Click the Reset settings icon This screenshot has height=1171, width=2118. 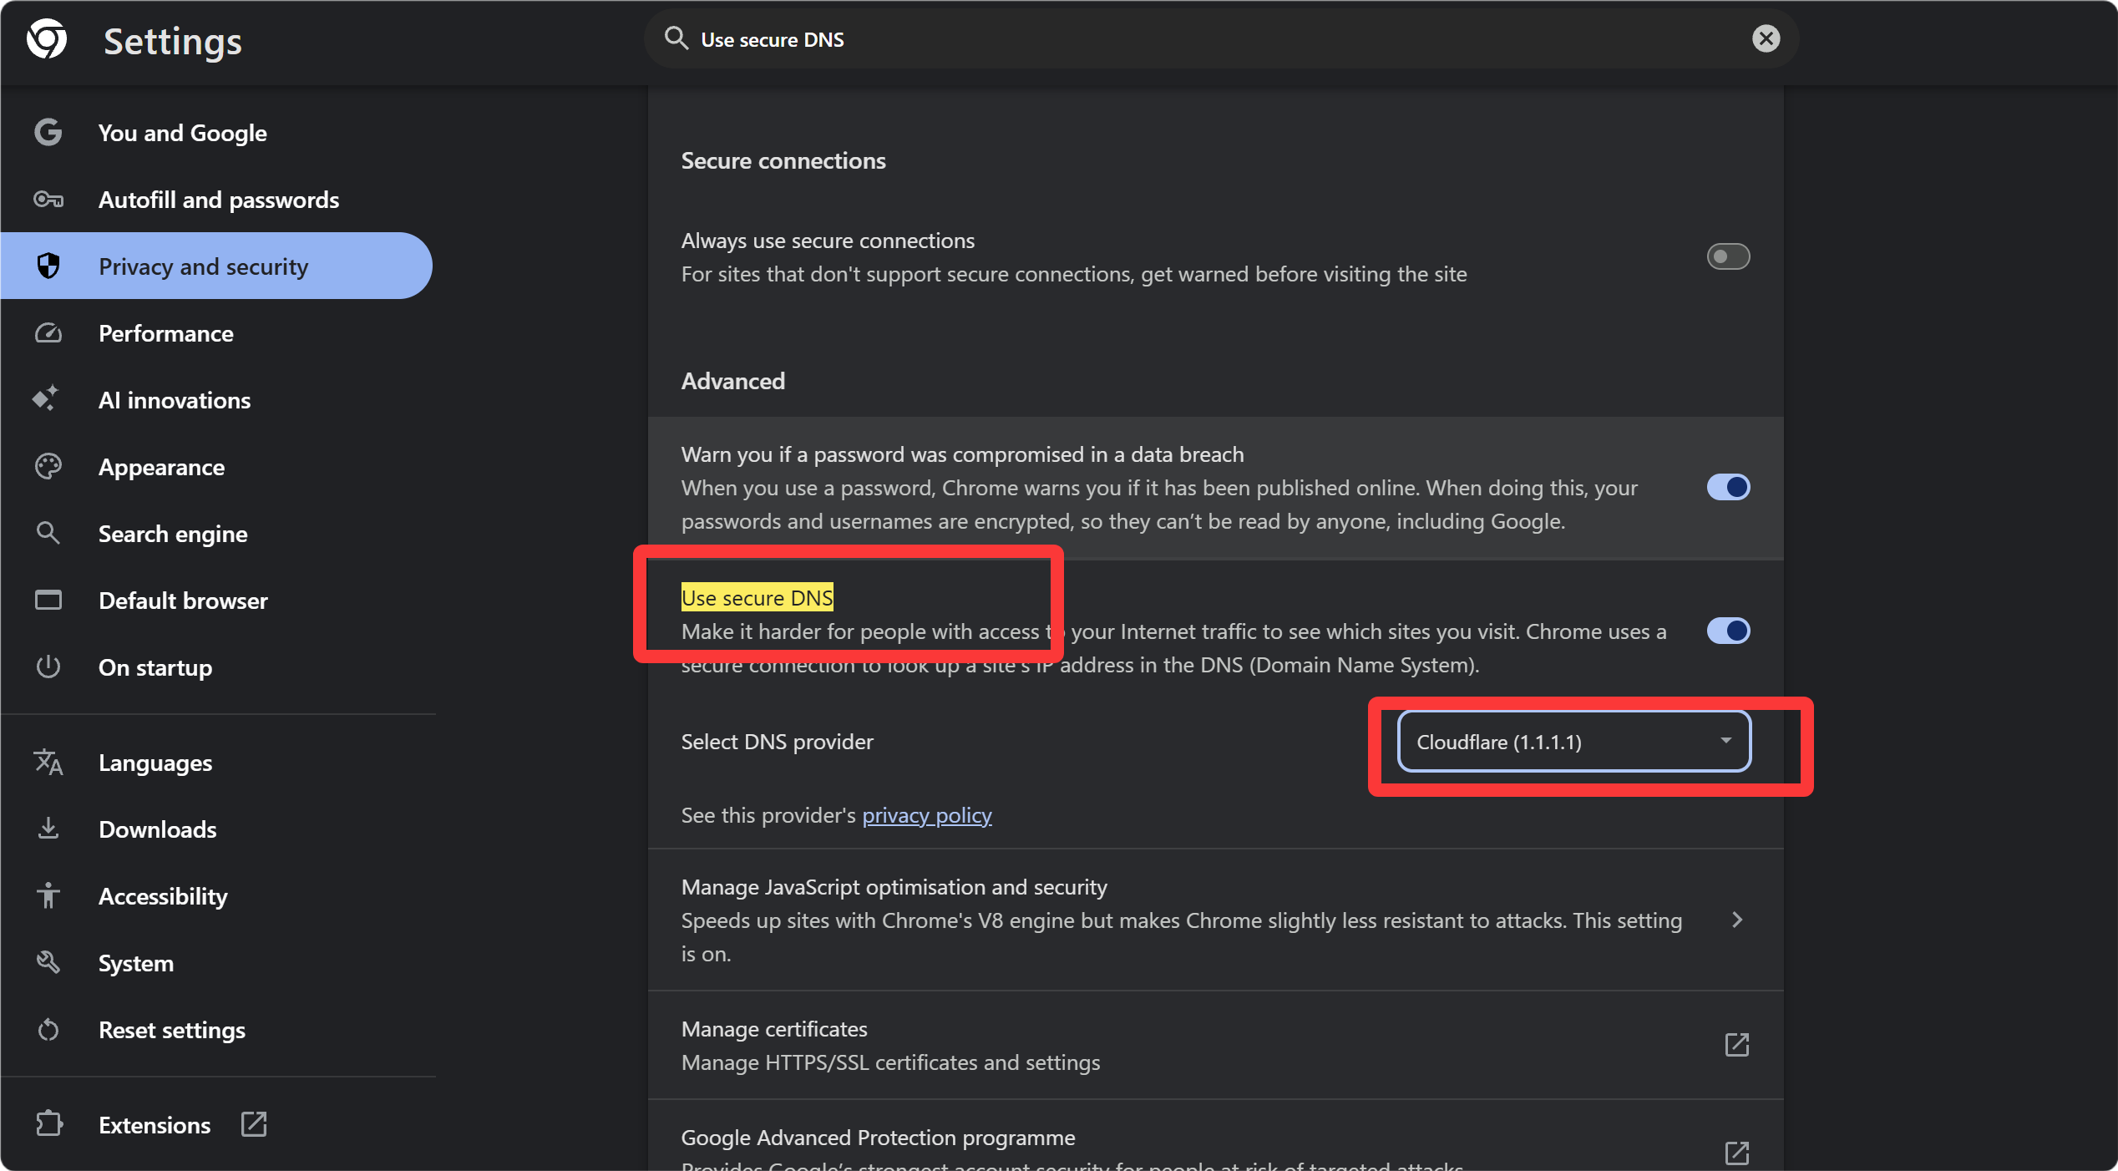48,1029
